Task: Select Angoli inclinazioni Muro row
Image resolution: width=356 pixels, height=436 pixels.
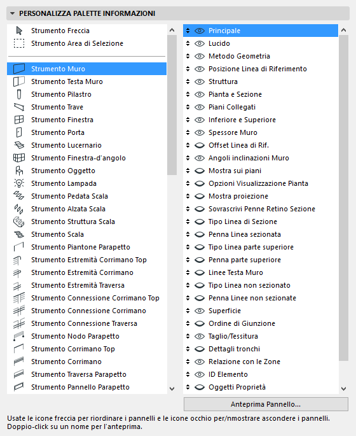Action: [261, 158]
